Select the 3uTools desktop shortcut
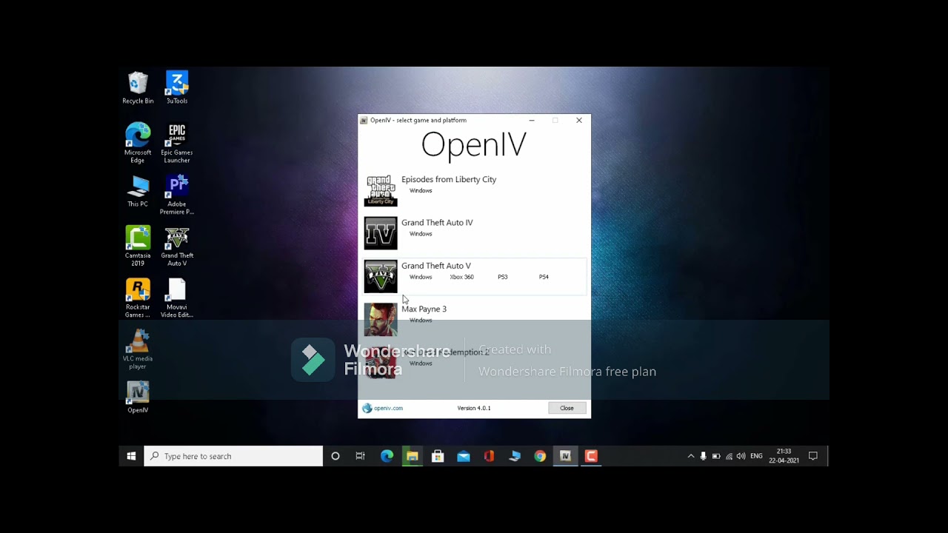This screenshot has width=948, height=533. coord(177,88)
